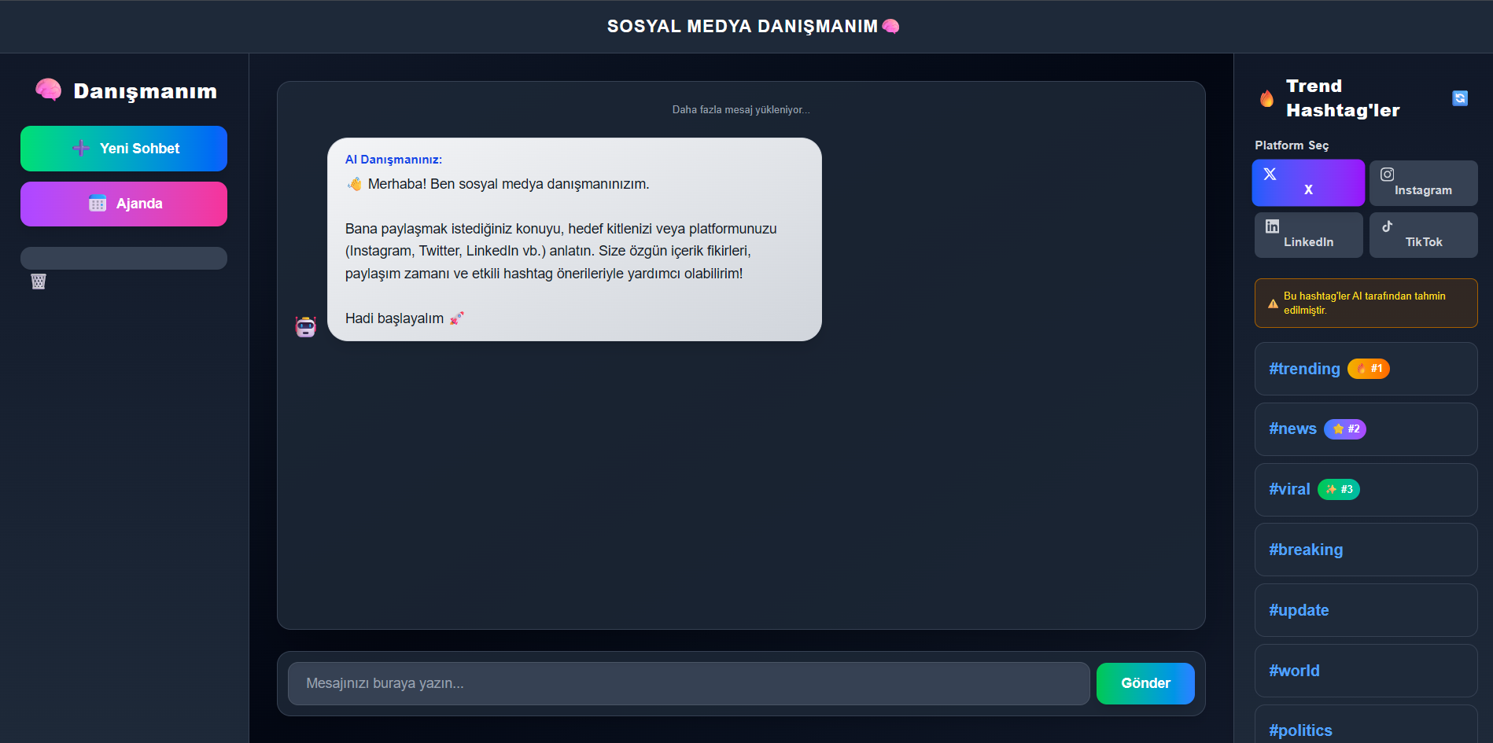Choose the #trending hashtag card

pyautogui.click(x=1366, y=369)
